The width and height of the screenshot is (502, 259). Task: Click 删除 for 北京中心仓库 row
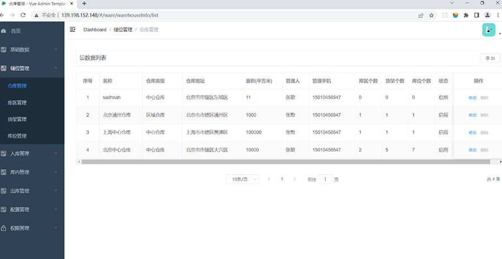484,150
